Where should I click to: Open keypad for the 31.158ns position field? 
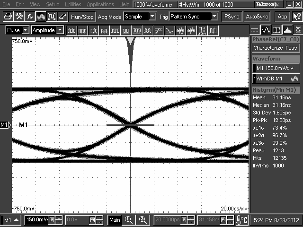click(223, 220)
